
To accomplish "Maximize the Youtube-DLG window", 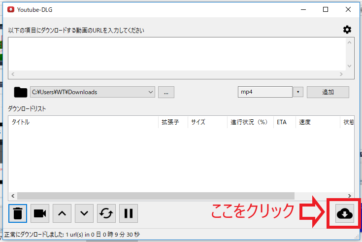I will 326,9.
